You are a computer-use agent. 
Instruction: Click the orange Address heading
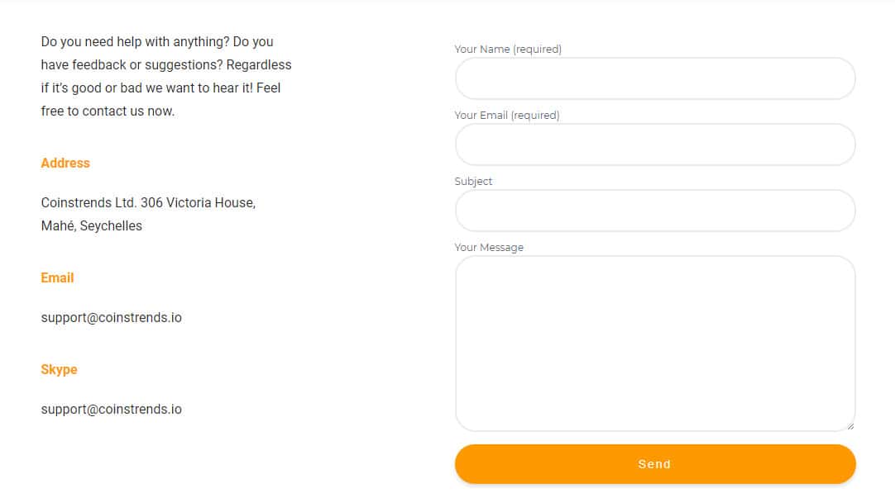click(65, 164)
